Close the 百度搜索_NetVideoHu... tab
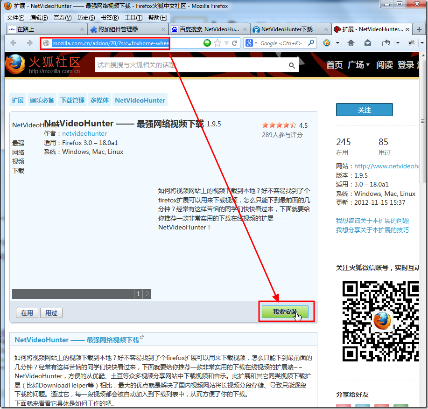The width and height of the screenshot is (428, 409). tap(245, 29)
